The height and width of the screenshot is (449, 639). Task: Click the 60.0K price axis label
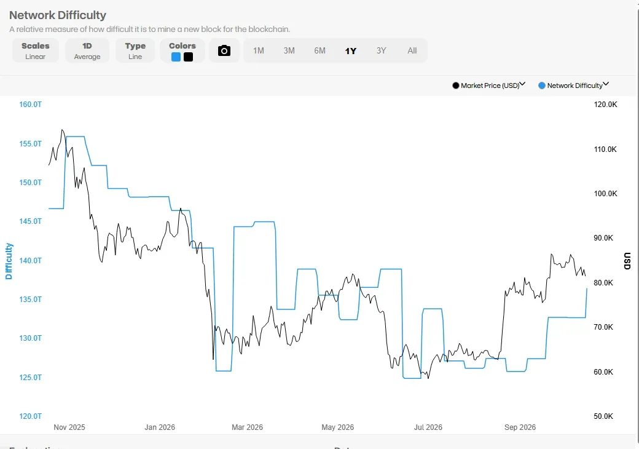tap(603, 372)
